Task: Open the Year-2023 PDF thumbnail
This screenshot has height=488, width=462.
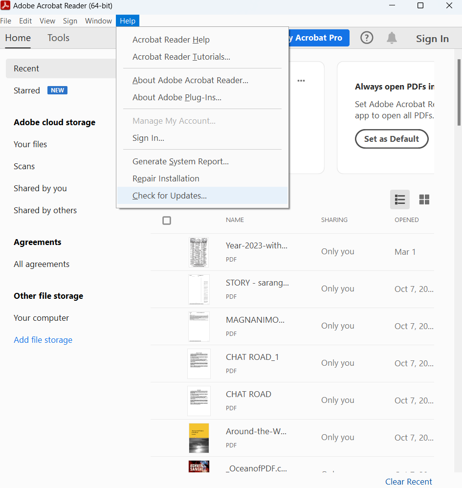Action: (x=198, y=252)
